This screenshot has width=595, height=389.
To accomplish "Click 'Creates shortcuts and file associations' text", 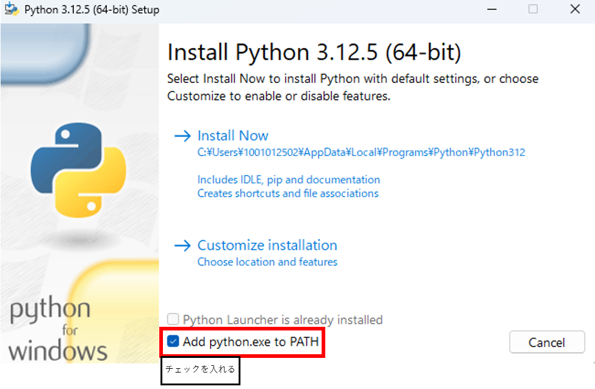I will click(288, 193).
